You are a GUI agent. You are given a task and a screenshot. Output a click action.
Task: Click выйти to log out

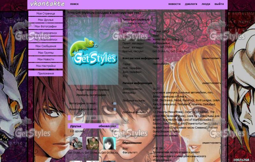(x=219, y=4)
